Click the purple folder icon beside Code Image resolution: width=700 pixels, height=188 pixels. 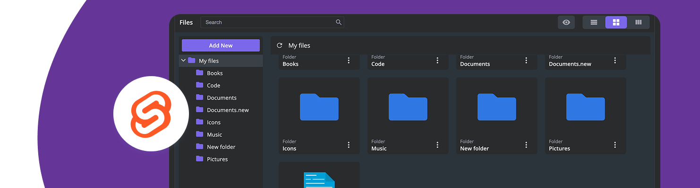(200, 85)
